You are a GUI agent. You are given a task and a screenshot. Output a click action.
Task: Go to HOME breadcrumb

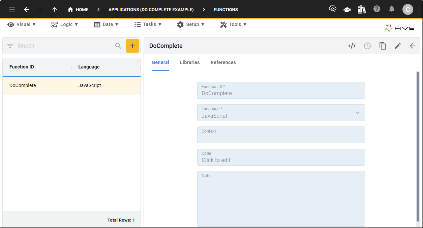point(78,9)
